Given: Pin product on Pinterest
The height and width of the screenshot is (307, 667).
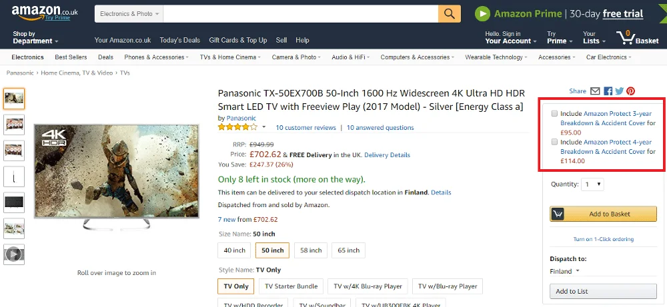Looking at the screenshot, I should tap(630, 91).
